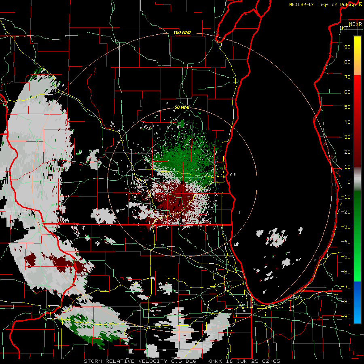Click the [KT] units label
This screenshot has height=364, width=364.
tap(345, 28)
